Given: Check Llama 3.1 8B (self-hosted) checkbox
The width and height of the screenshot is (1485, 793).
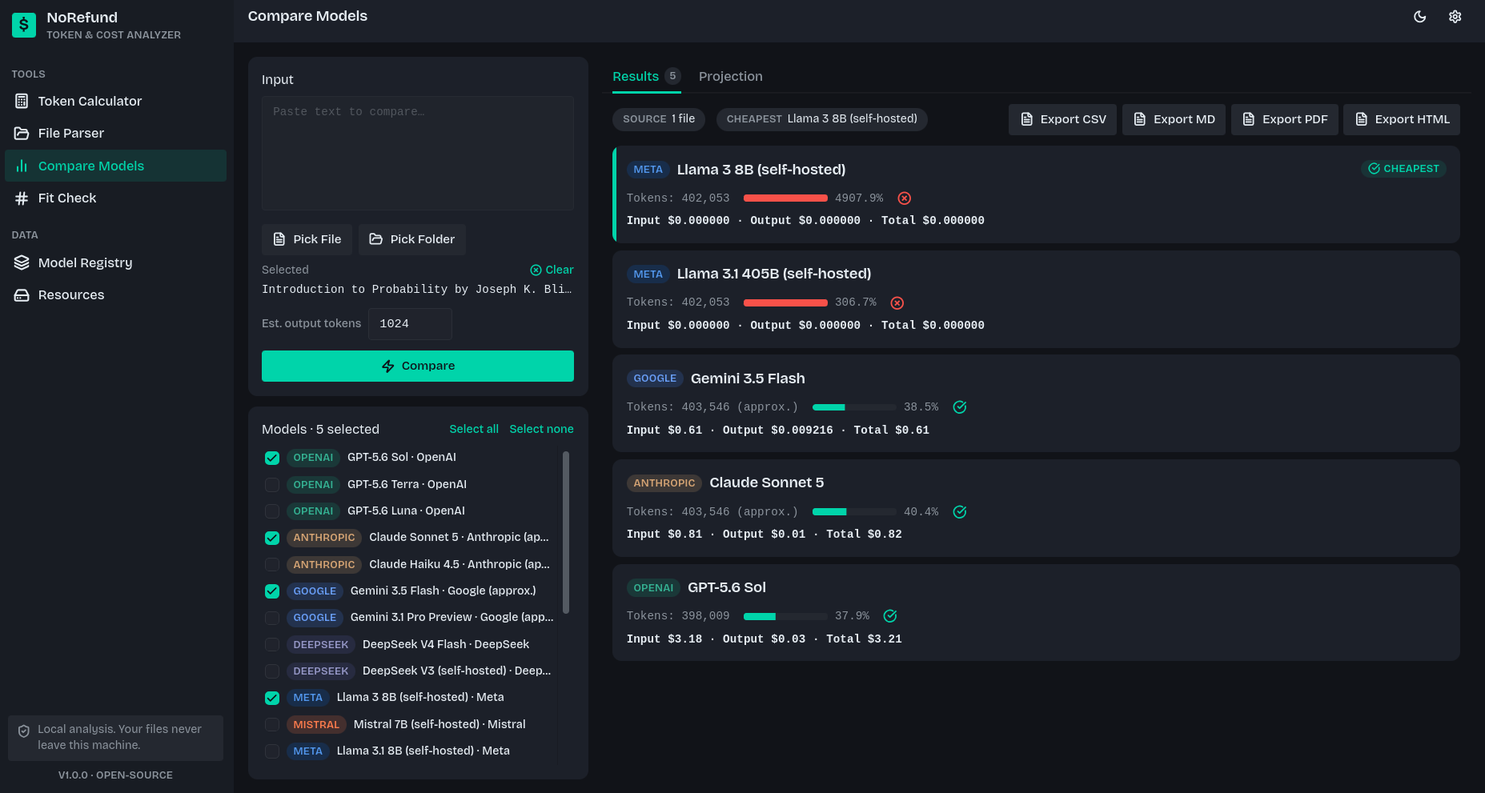Looking at the screenshot, I should coord(272,751).
